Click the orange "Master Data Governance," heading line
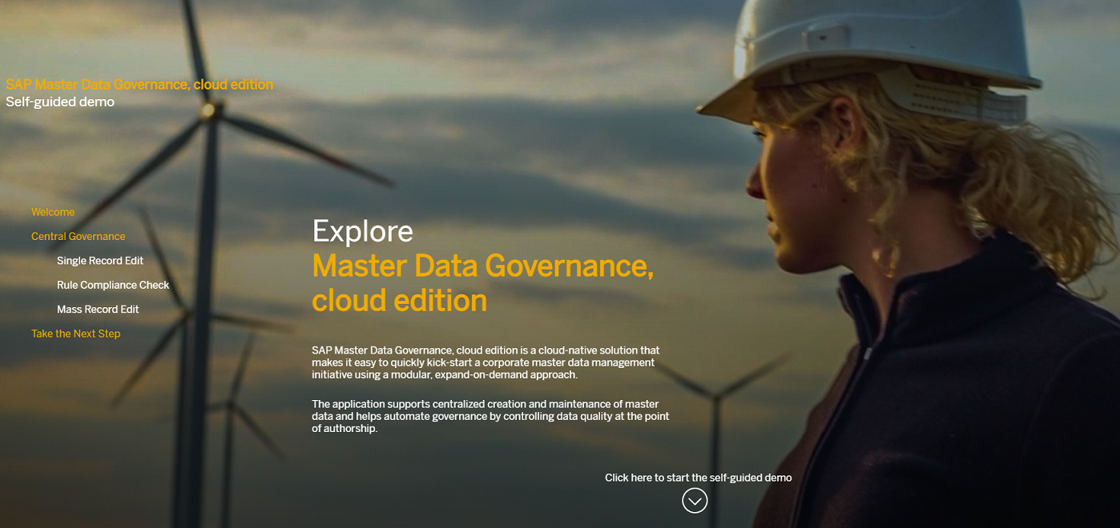Image resolution: width=1120 pixels, height=528 pixels. click(483, 266)
